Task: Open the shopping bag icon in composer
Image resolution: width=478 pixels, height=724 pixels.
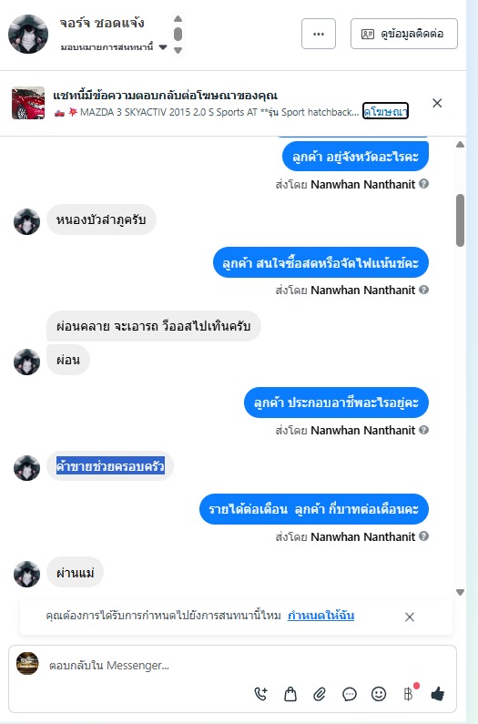Action: [x=290, y=694]
